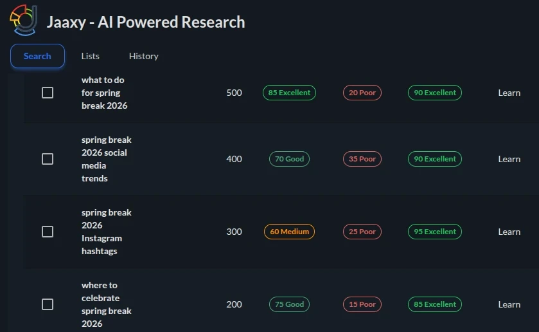Check the box for 'what to do for spring break 2026'
Screen dimensions: 539x332
pyautogui.click(x=48, y=93)
